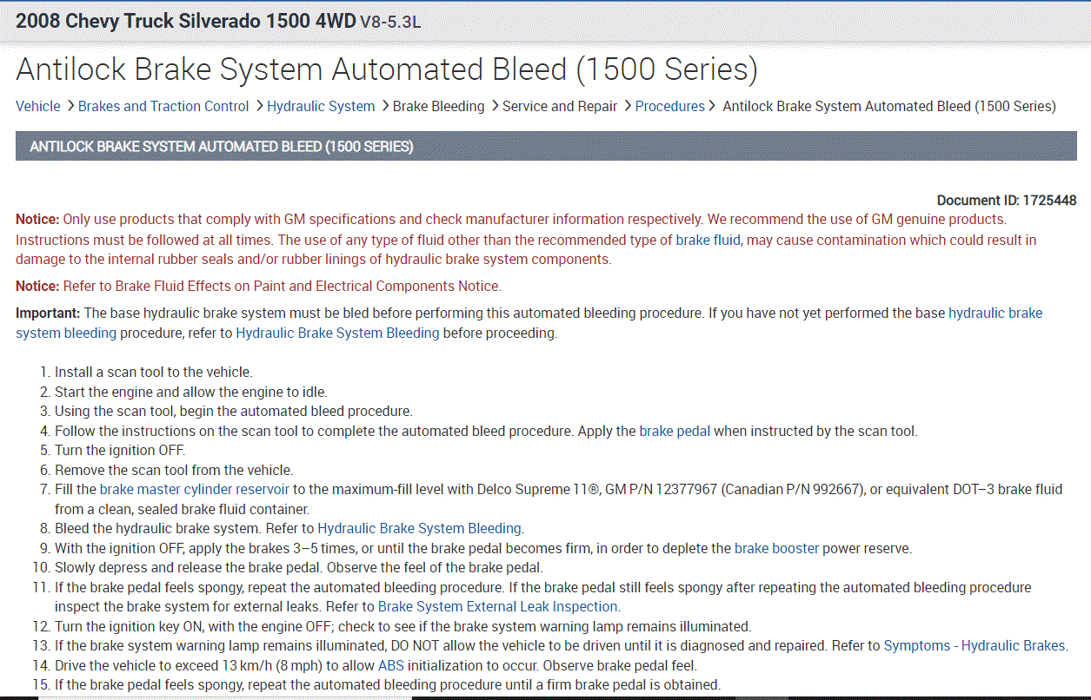The image size is (1091, 700).
Task: Click the brake booster link in step 9
Action: click(x=776, y=548)
